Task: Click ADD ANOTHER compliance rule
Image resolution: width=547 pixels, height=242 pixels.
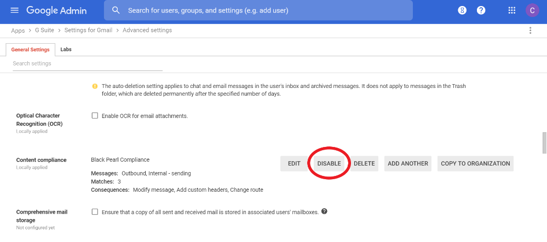Action: pyautogui.click(x=408, y=164)
